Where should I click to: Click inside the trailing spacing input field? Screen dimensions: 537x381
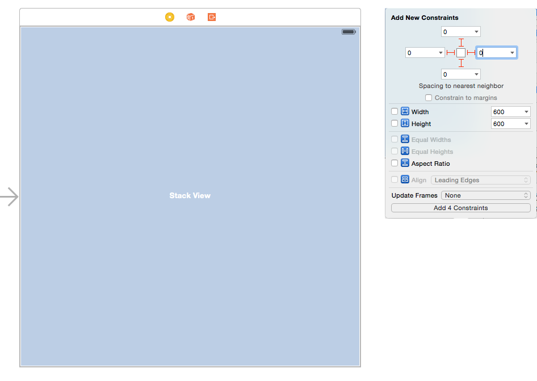point(494,52)
